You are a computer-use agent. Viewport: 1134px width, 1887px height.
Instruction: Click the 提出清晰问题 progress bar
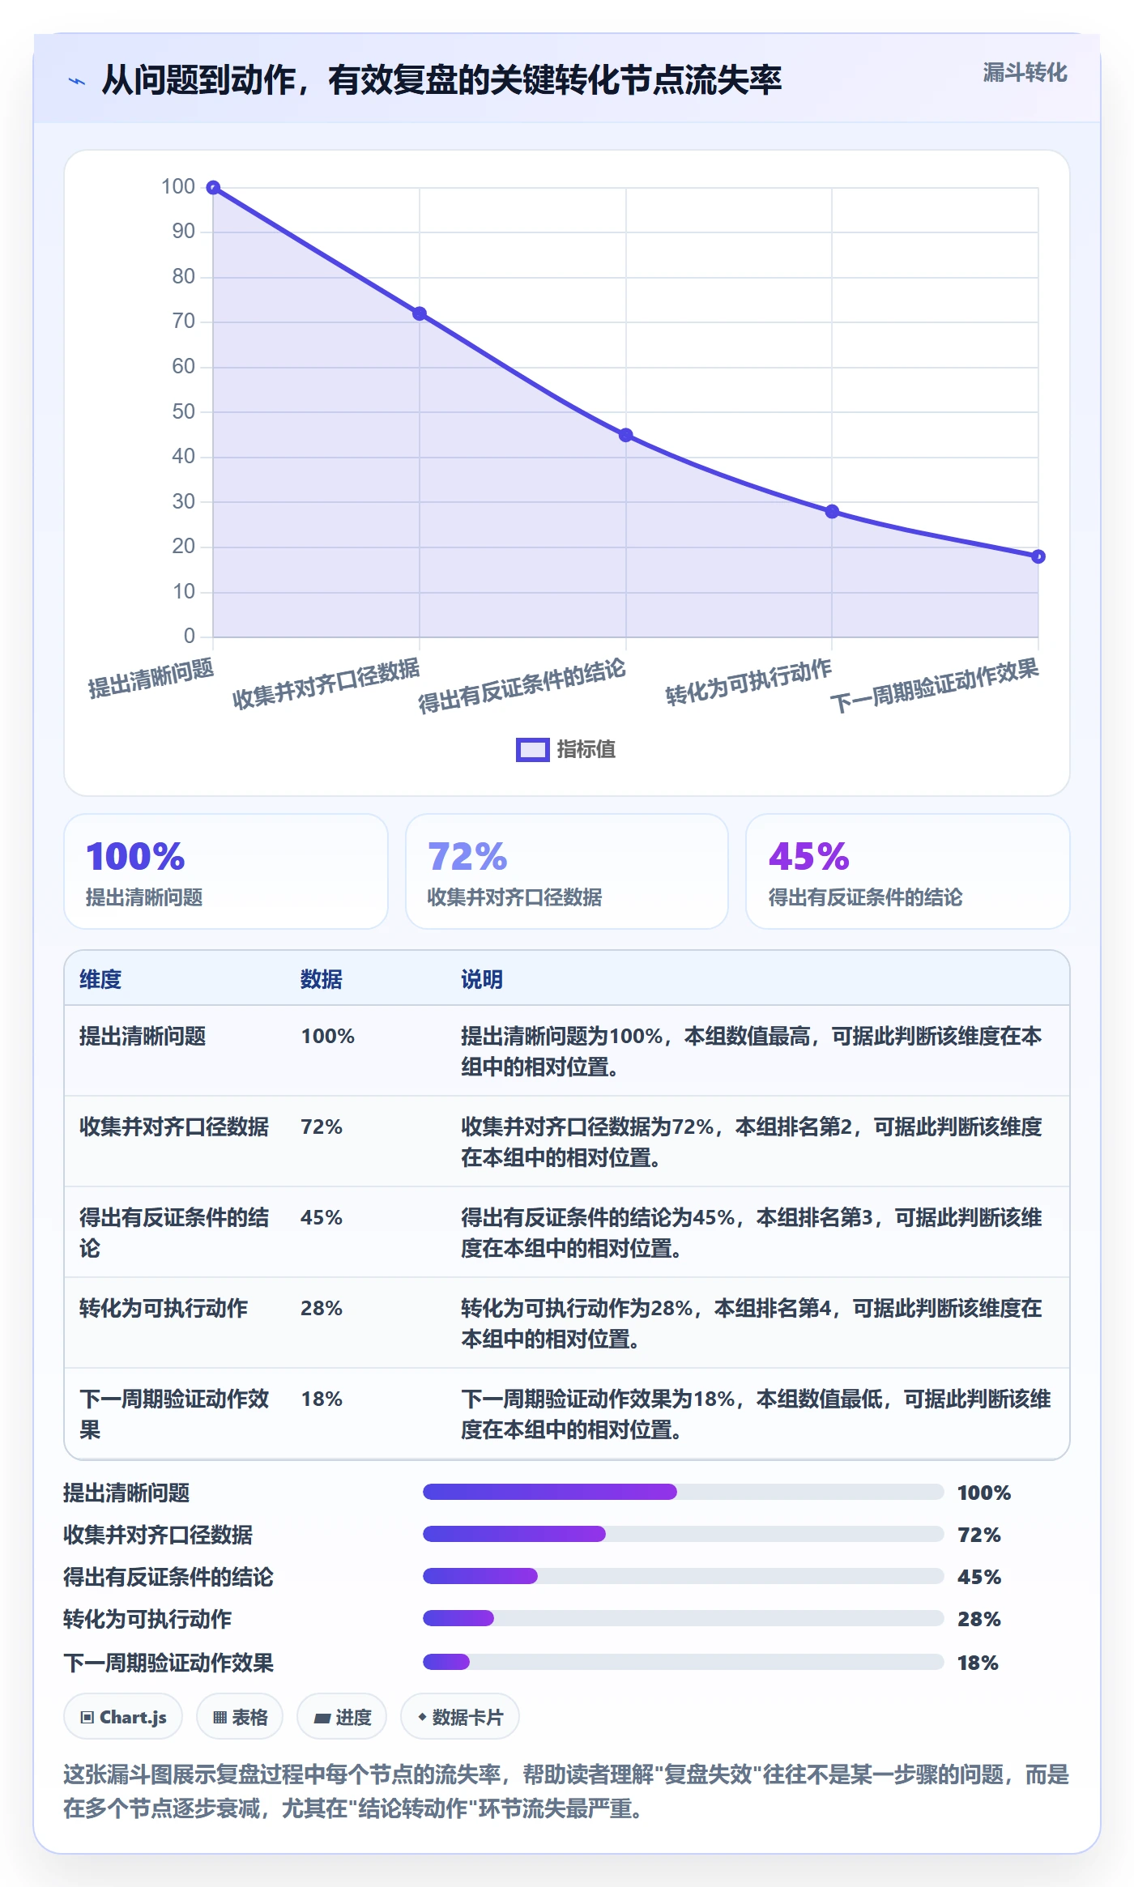pyautogui.click(x=684, y=1492)
